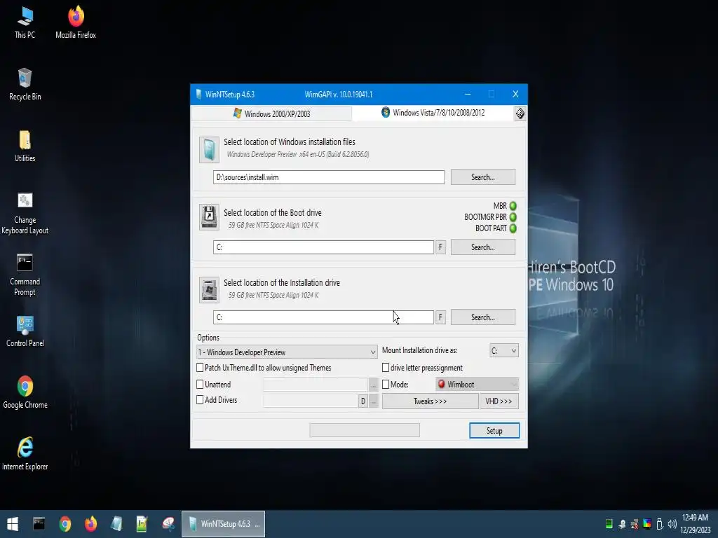
Task: Launch Mozilla Firefox from the desktop
Action: [x=76, y=22]
